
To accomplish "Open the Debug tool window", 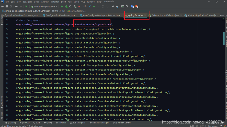I will [x=10, y=123].
